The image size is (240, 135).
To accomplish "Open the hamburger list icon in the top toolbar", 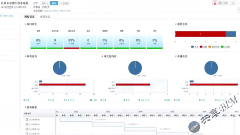I will coord(220,3).
